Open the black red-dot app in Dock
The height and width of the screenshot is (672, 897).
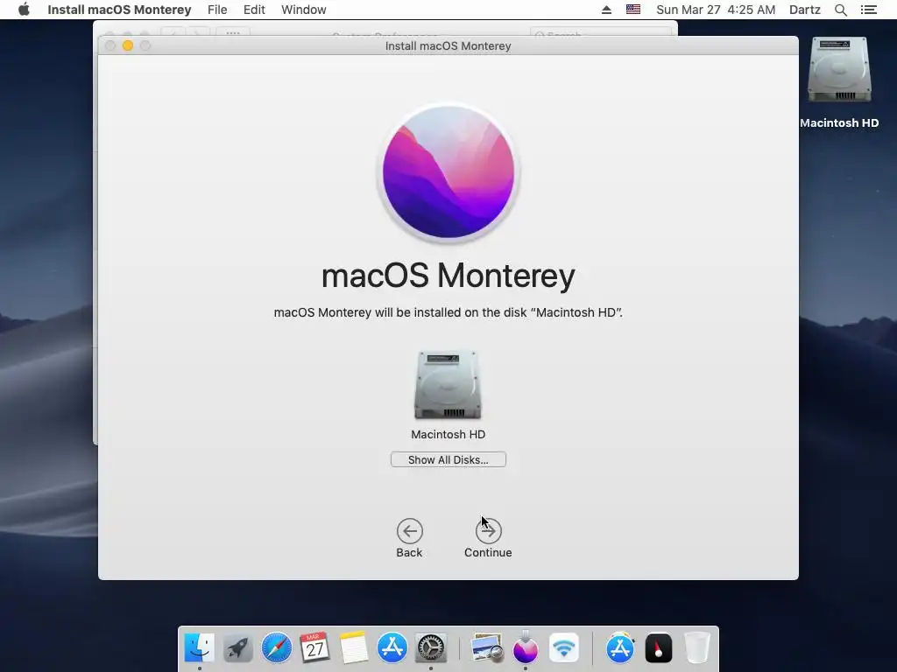click(x=659, y=648)
